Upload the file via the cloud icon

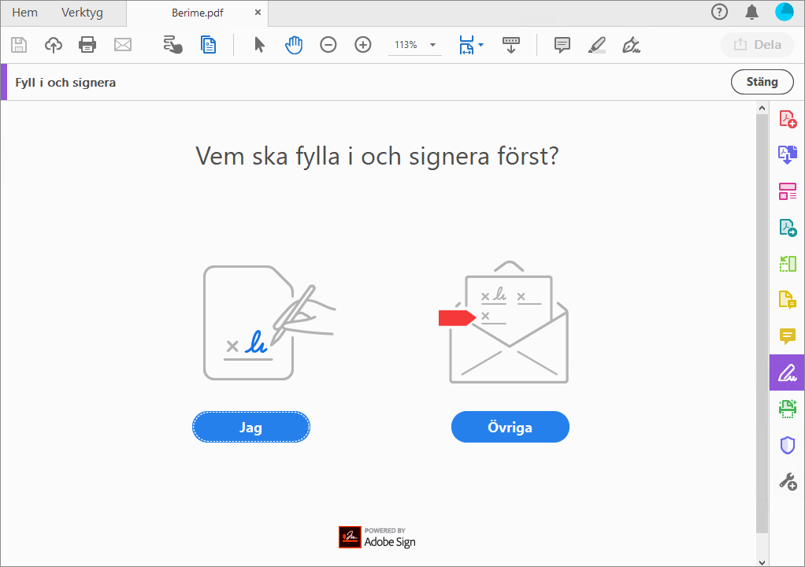[53, 45]
